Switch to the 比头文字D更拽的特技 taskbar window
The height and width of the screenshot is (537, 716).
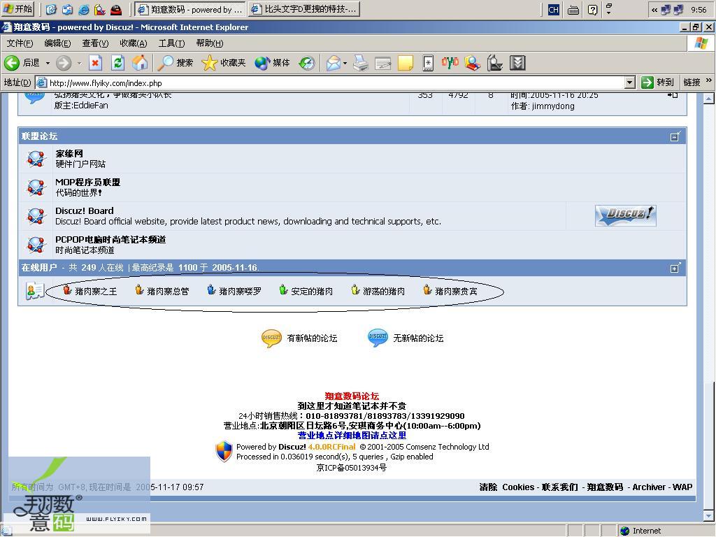pos(305,9)
